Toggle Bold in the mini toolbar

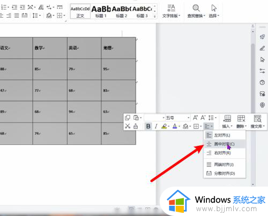coord(148,126)
